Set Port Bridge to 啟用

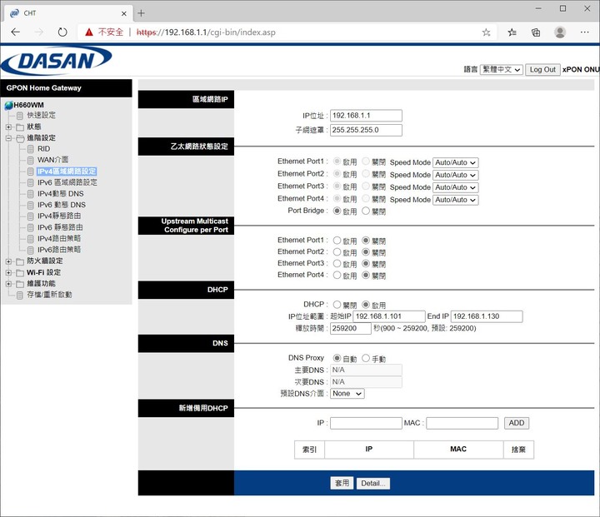[337, 211]
